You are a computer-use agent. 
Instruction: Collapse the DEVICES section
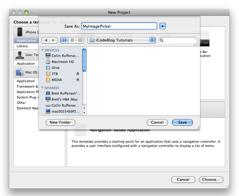pos(43,50)
